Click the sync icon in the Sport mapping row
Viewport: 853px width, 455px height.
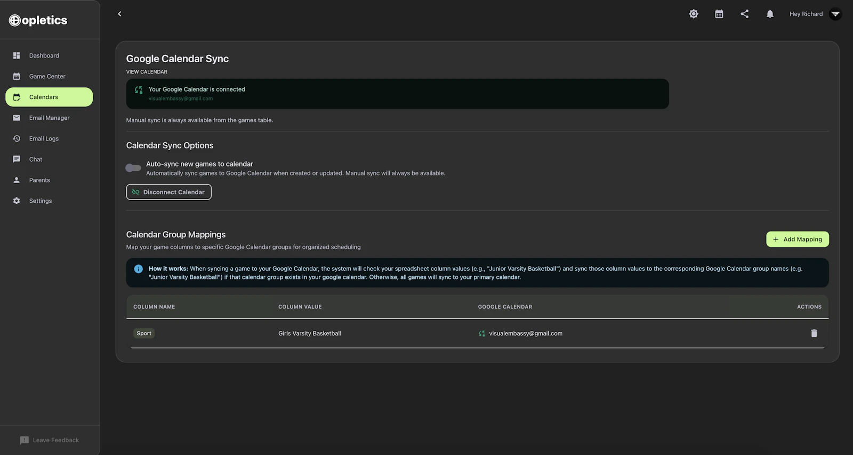tap(482, 334)
